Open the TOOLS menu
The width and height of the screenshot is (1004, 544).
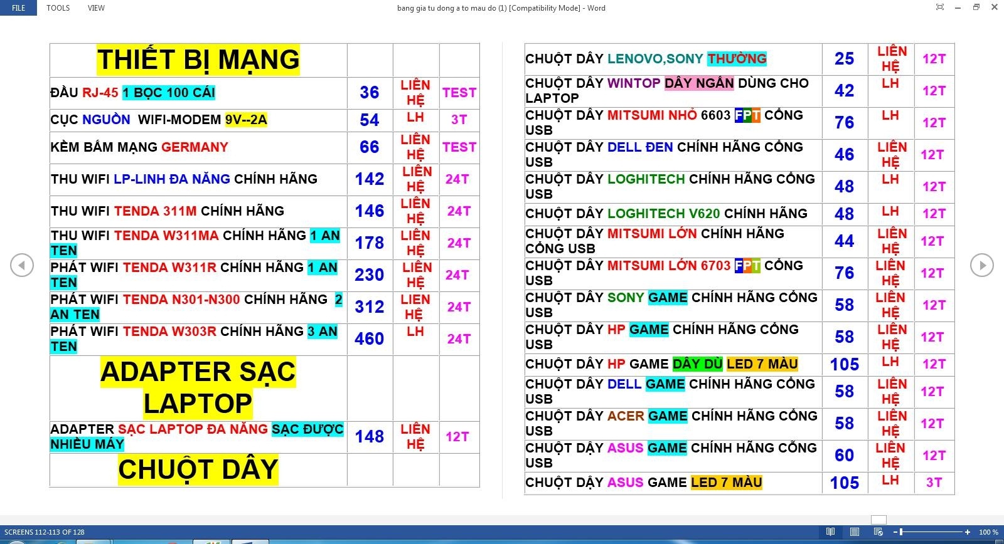coord(58,8)
